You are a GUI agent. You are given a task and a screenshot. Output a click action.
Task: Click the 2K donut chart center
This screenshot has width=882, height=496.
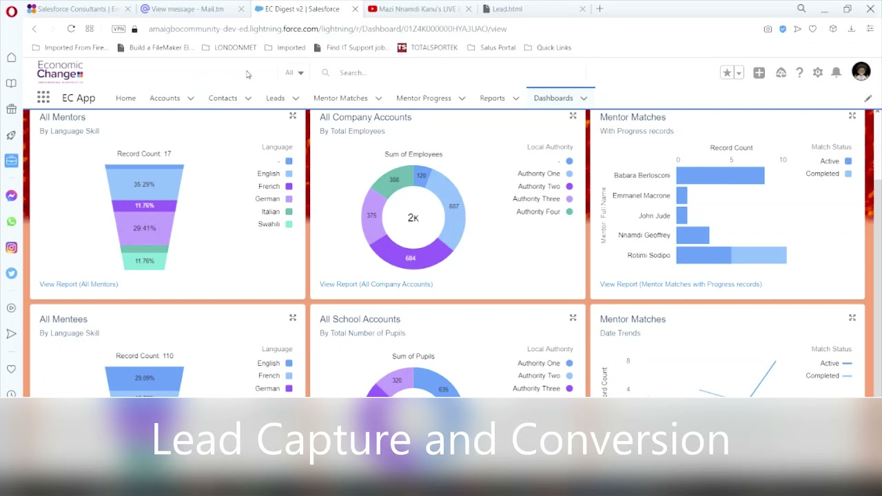pyautogui.click(x=413, y=218)
